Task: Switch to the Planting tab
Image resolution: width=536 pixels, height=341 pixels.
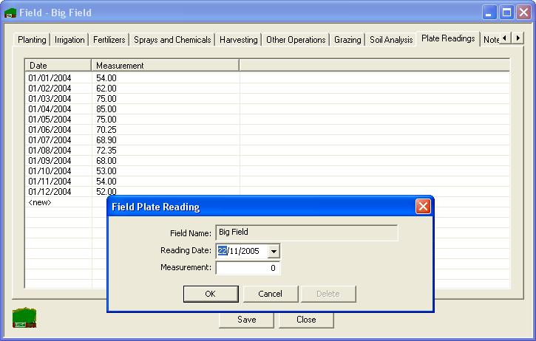Action: click(x=32, y=40)
